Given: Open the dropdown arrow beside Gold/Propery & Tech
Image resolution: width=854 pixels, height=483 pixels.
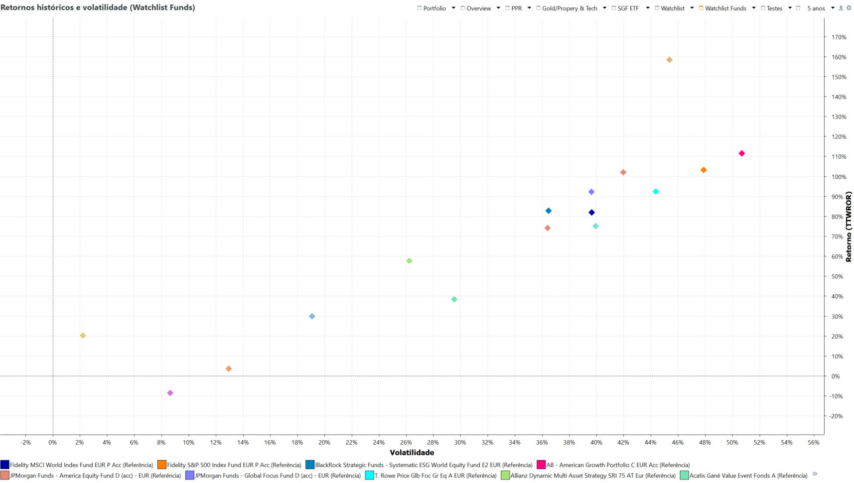Looking at the screenshot, I should [x=604, y=8].
